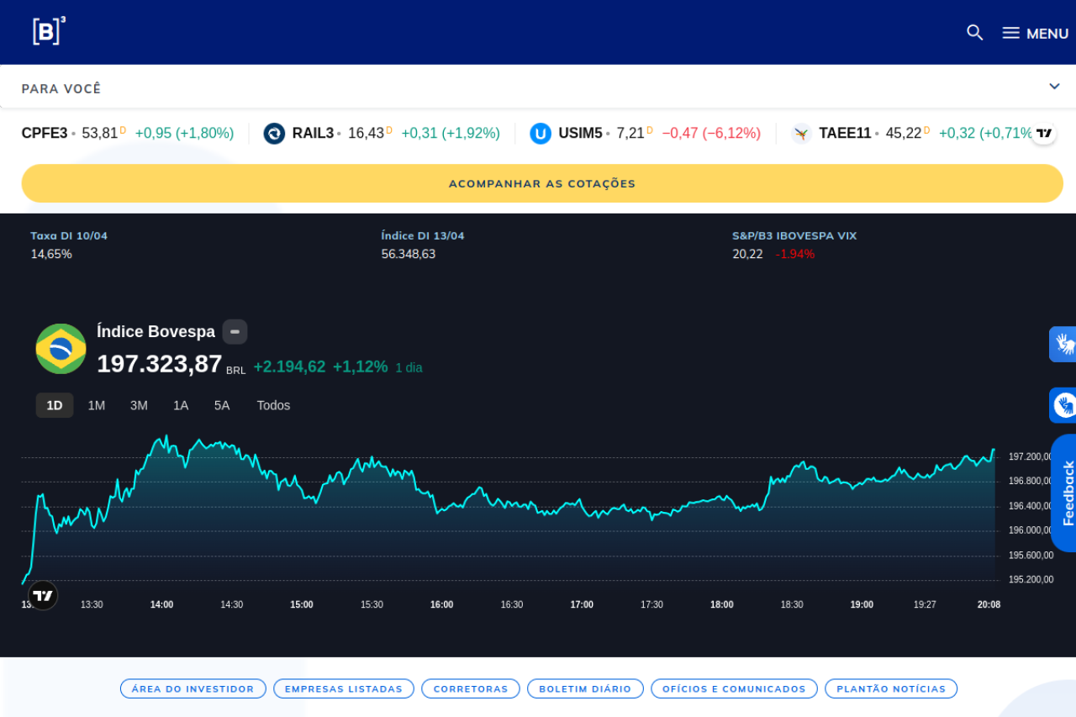Viewport: 1076px width, 717px height.
Task: Select the 1D chart range
Action: click(55, 405)
